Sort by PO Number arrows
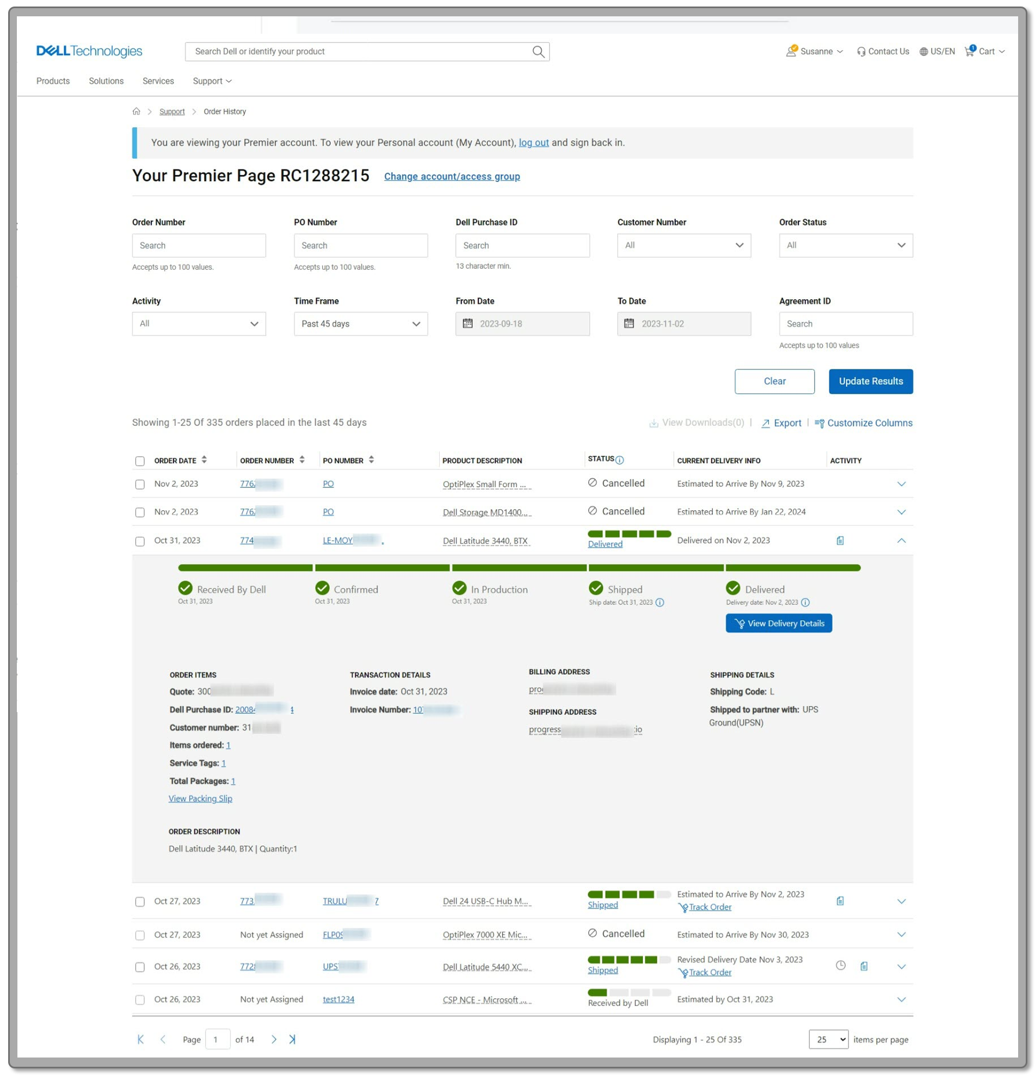The image size is (1035, 1082). tap(371, 459)
